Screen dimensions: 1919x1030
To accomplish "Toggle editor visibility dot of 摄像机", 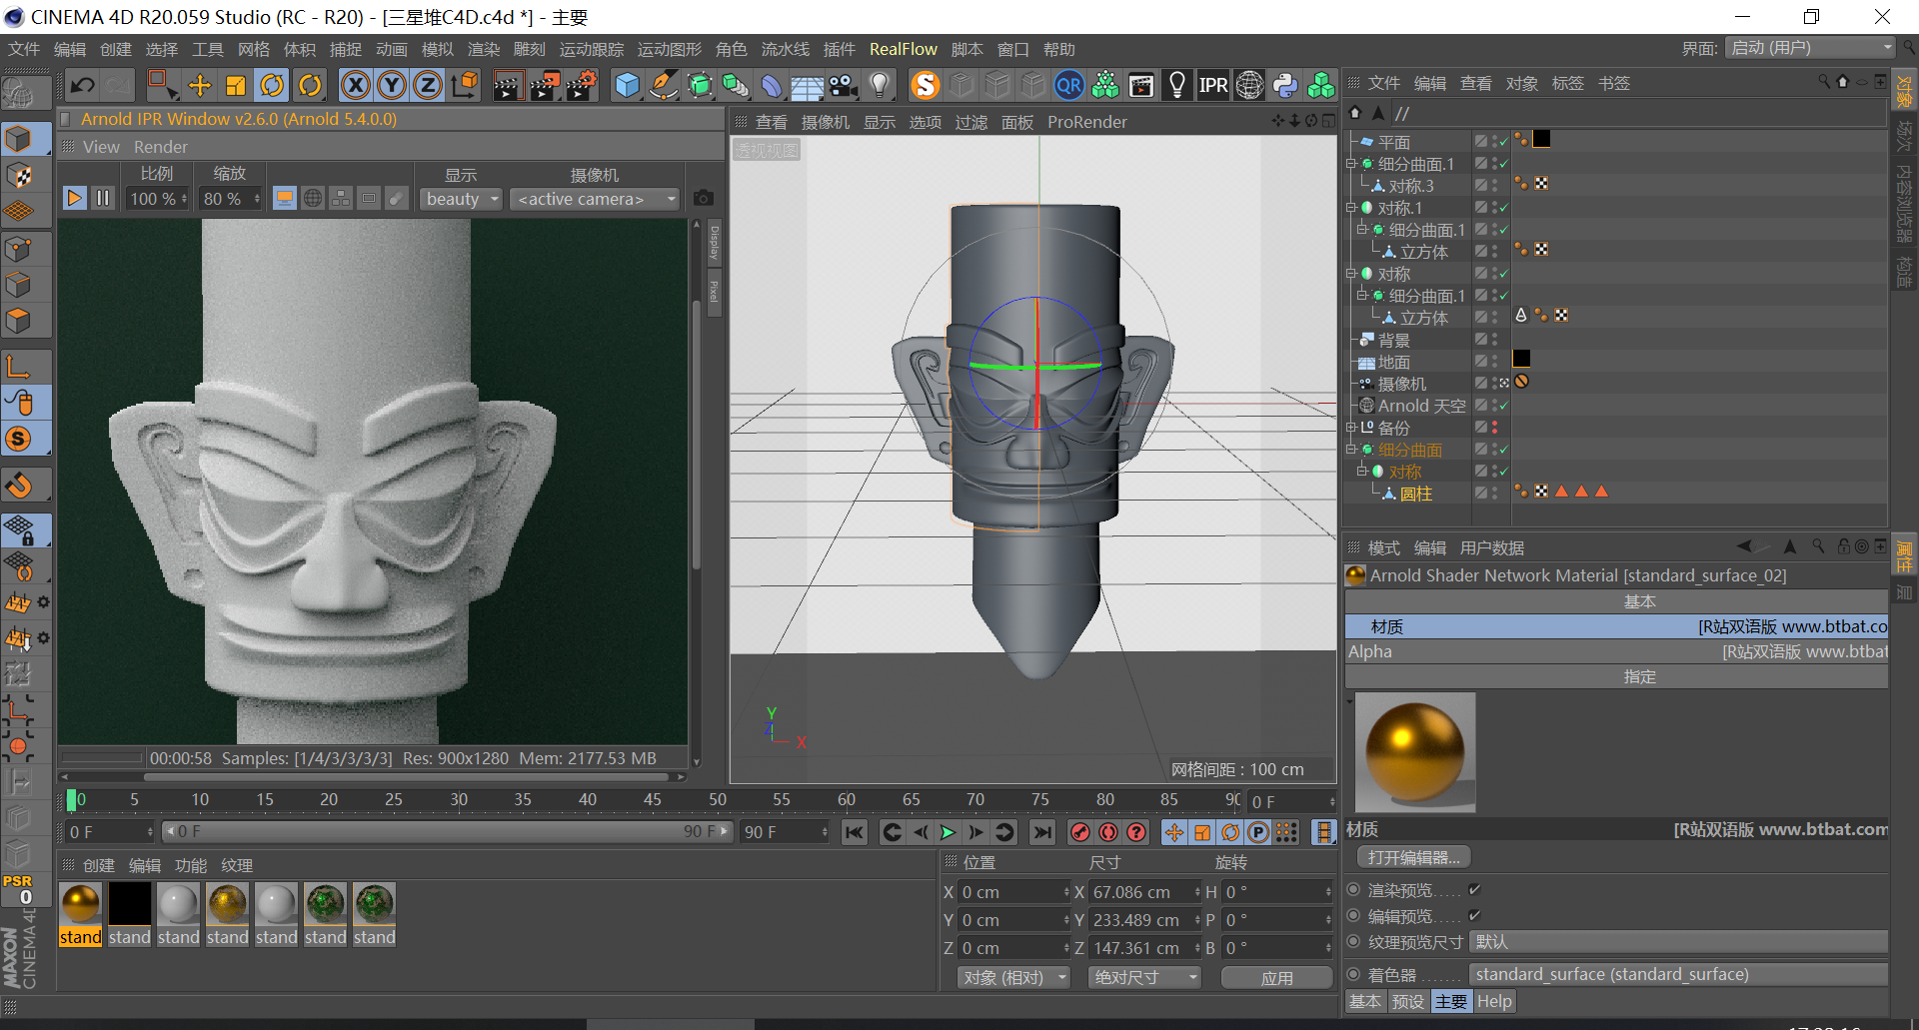I will 1492,380.
